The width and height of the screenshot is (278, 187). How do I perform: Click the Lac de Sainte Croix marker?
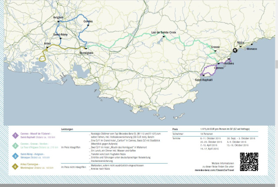point(163,36)
